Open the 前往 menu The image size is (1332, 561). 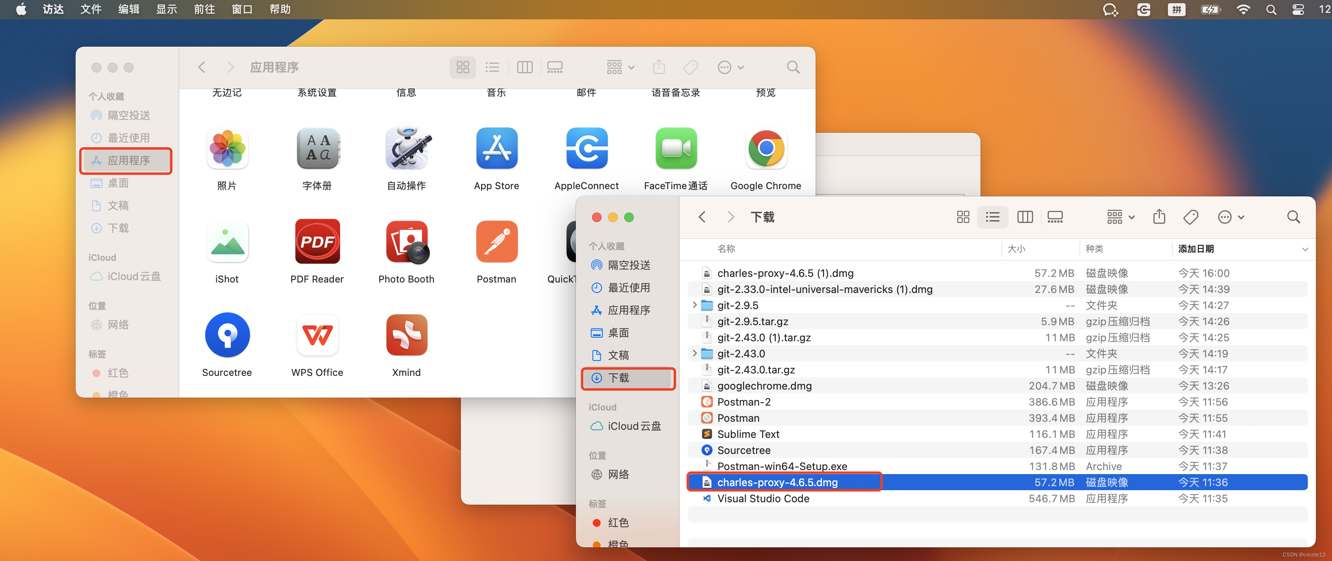204,9
